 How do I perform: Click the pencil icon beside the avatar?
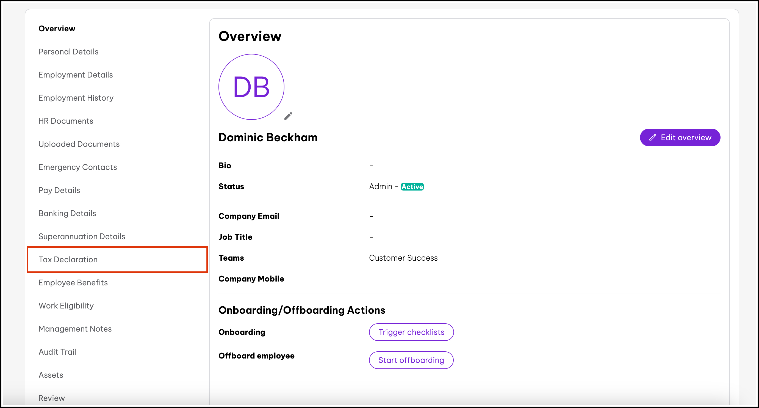point(288,116)
